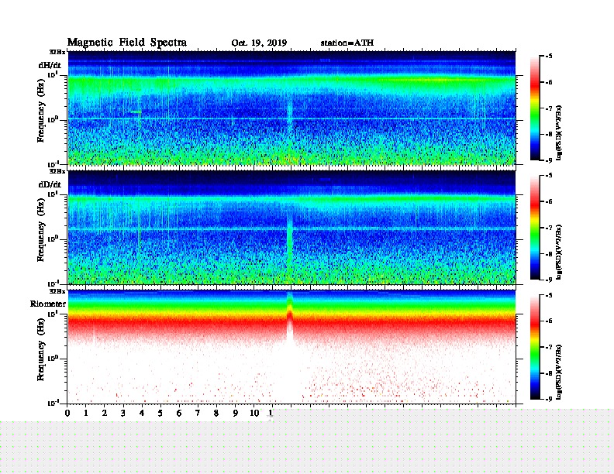Click hour tick label "7" on time axis

click(x=198, y=414)
